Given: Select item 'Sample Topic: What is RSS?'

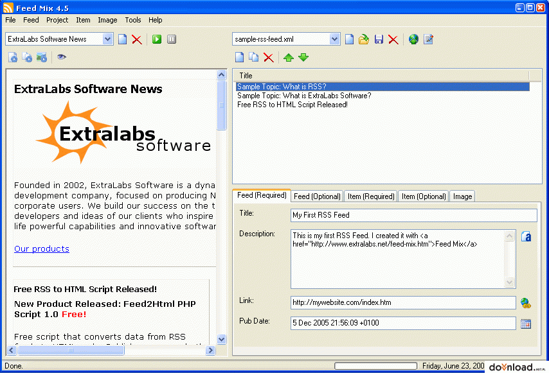Looking at the screenshot, I should tap(382, 86).
